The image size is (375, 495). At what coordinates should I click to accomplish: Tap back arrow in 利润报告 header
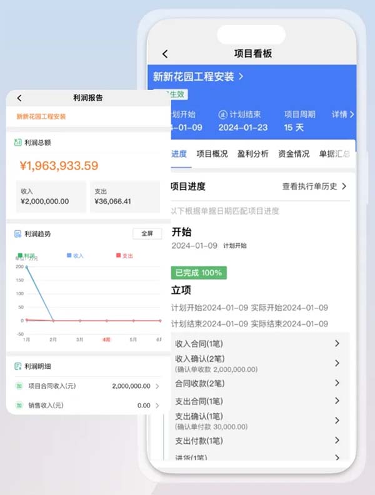pos(19,98)
